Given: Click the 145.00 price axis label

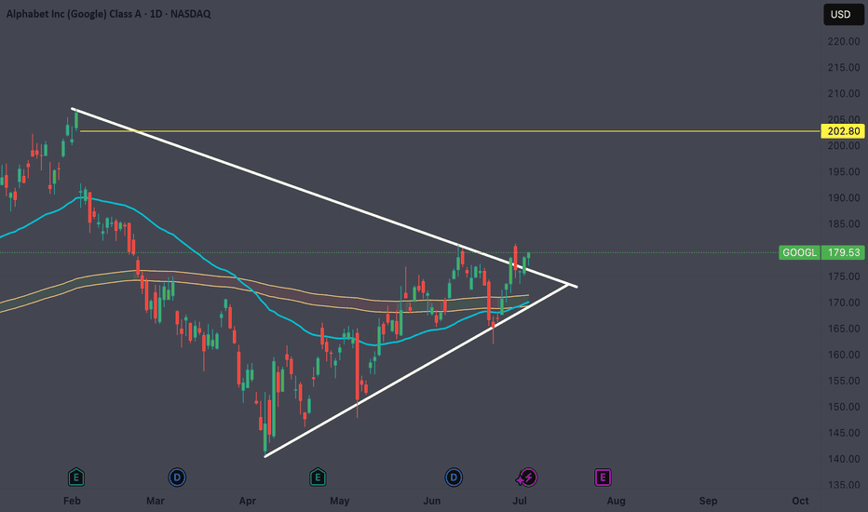Looking at the screenshot, I should coord(844,433).
